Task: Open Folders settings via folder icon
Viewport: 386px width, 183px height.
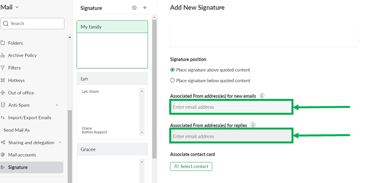Action: coord(2,43)
